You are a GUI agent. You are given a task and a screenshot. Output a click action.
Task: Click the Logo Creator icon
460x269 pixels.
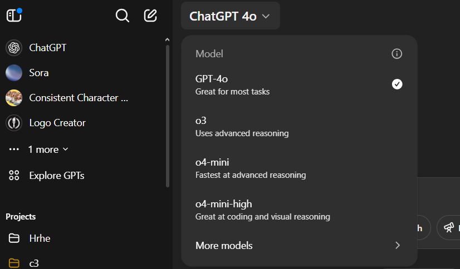(x=14, y=123)
